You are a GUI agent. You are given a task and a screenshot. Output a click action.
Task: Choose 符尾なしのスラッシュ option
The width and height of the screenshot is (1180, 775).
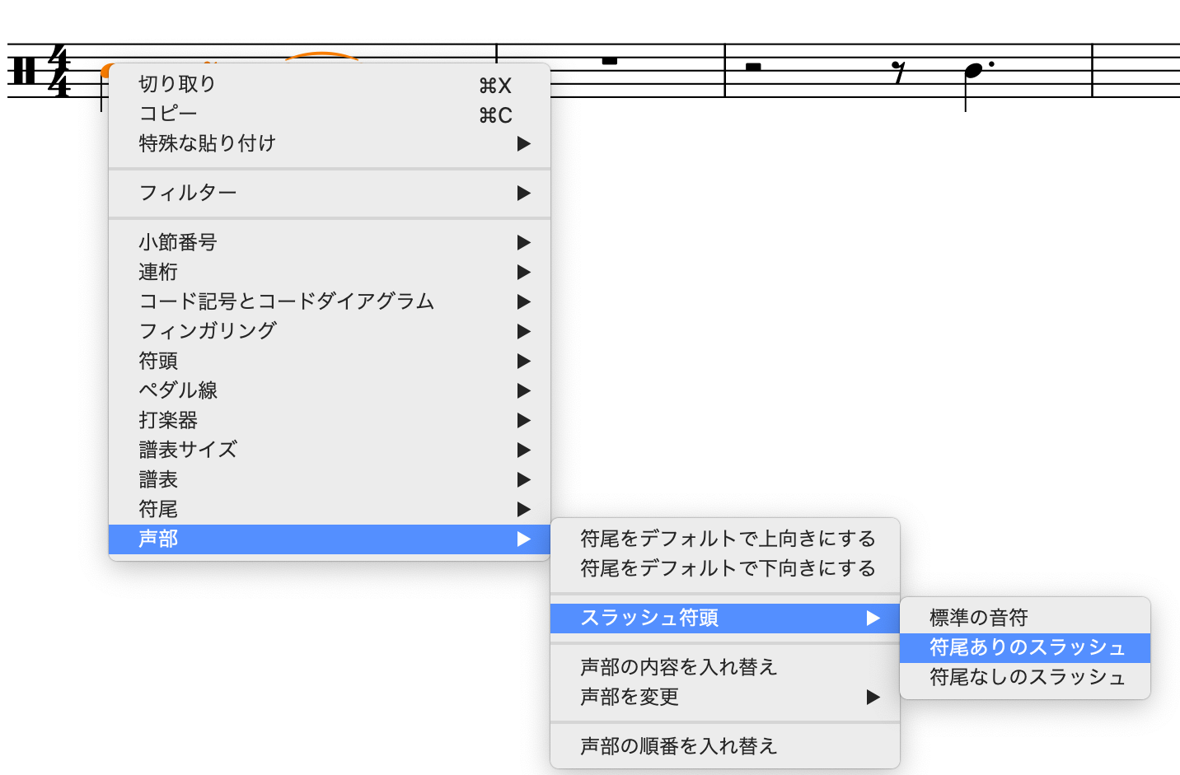1027,677
